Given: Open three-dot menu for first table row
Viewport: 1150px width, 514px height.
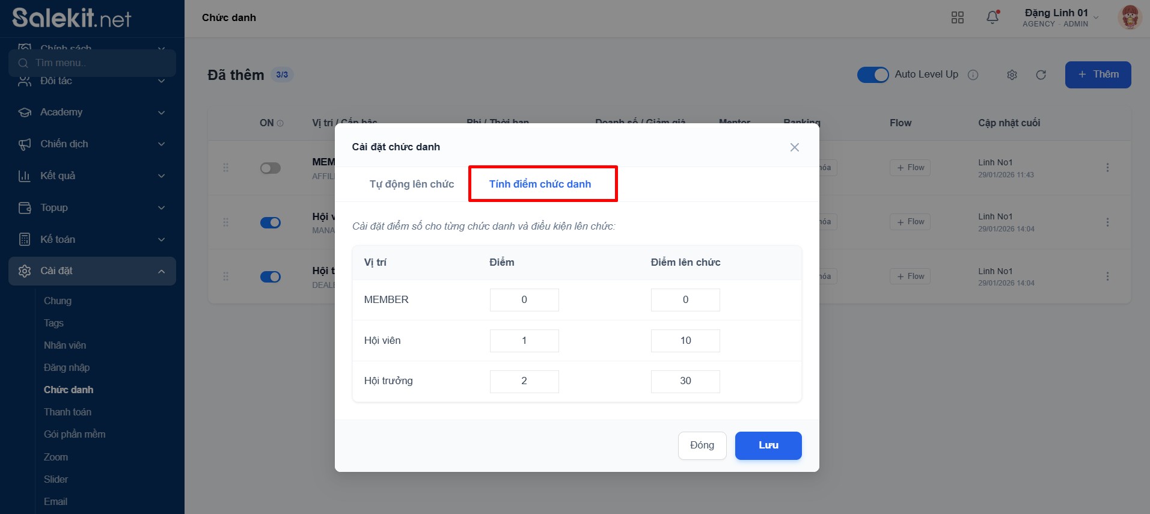Looking at the screenshot, I should point(1107,168).
